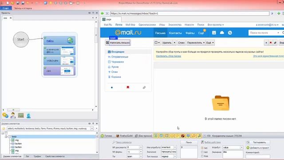Open Файлы tab in mail.ru header
The width and height of the screenshot is (284, 160).
(190, 33)
